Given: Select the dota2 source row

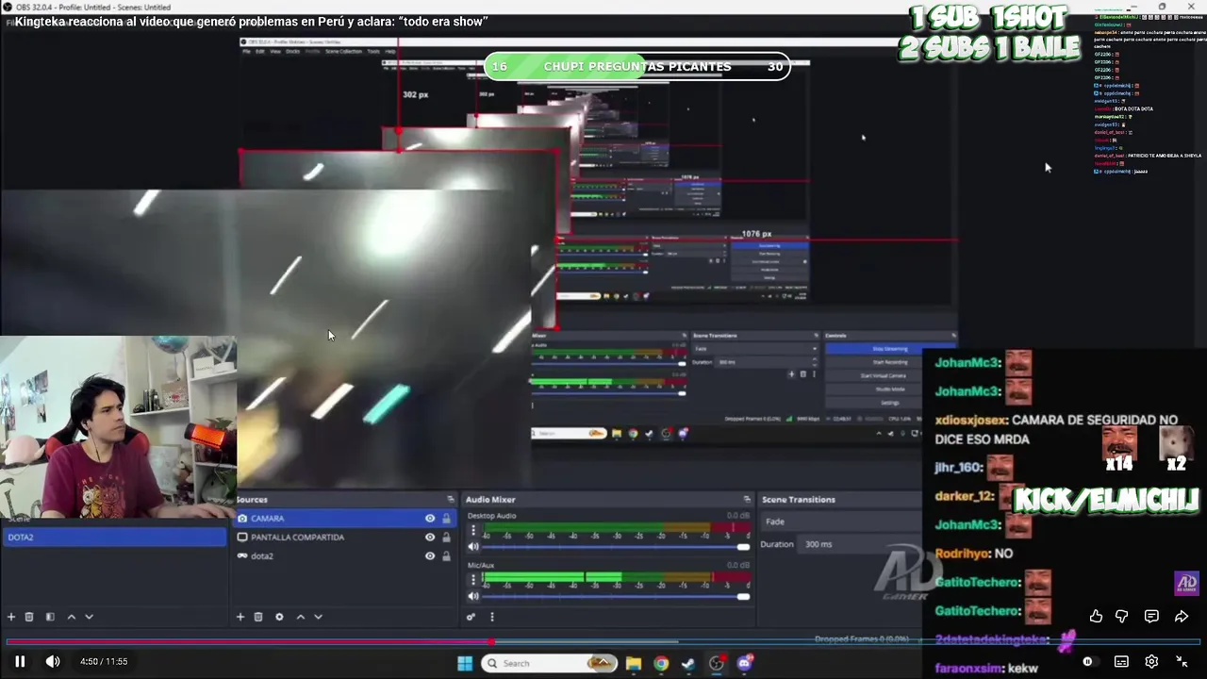Looking at the screenshot, I should [343, 555].
